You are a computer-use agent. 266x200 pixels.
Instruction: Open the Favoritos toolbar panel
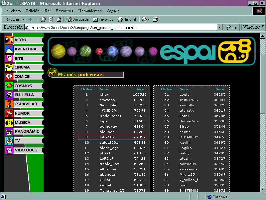[x=103, y=19]
